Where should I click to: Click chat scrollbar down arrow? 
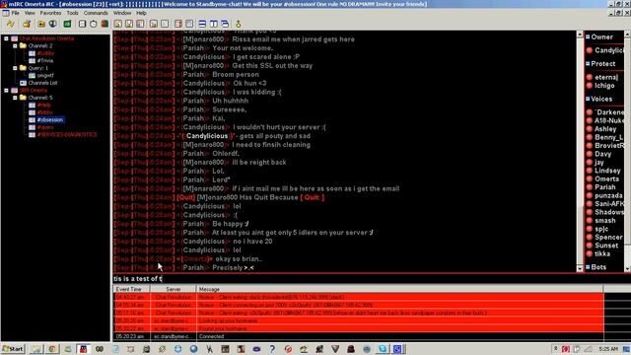pyautogui.click(x=580, y=269)
